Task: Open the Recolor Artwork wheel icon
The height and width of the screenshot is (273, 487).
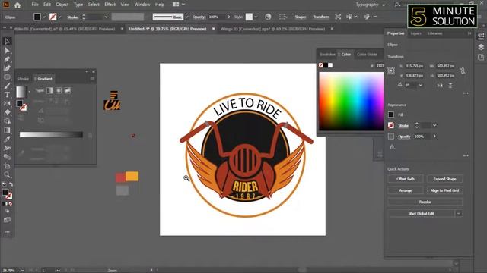Action: pos(268,17)
